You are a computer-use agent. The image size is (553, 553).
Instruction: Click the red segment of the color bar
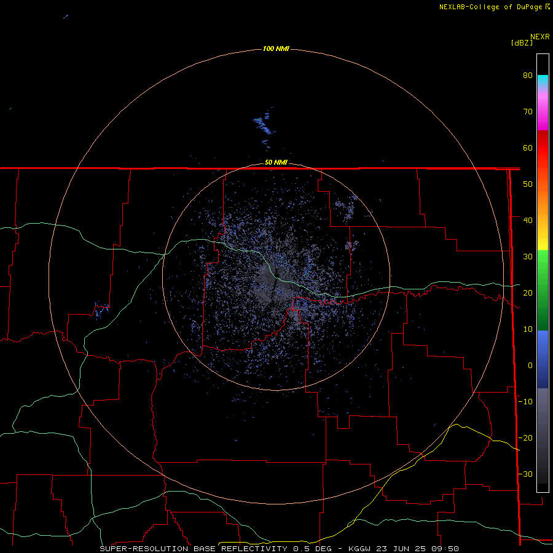(x=543, y=148)
